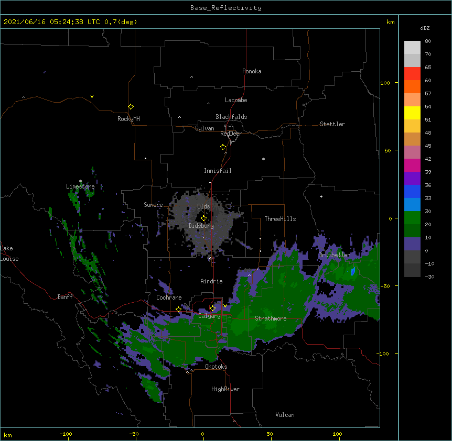Click the Innisfail label
452x441 pixels.
point(218,171)
